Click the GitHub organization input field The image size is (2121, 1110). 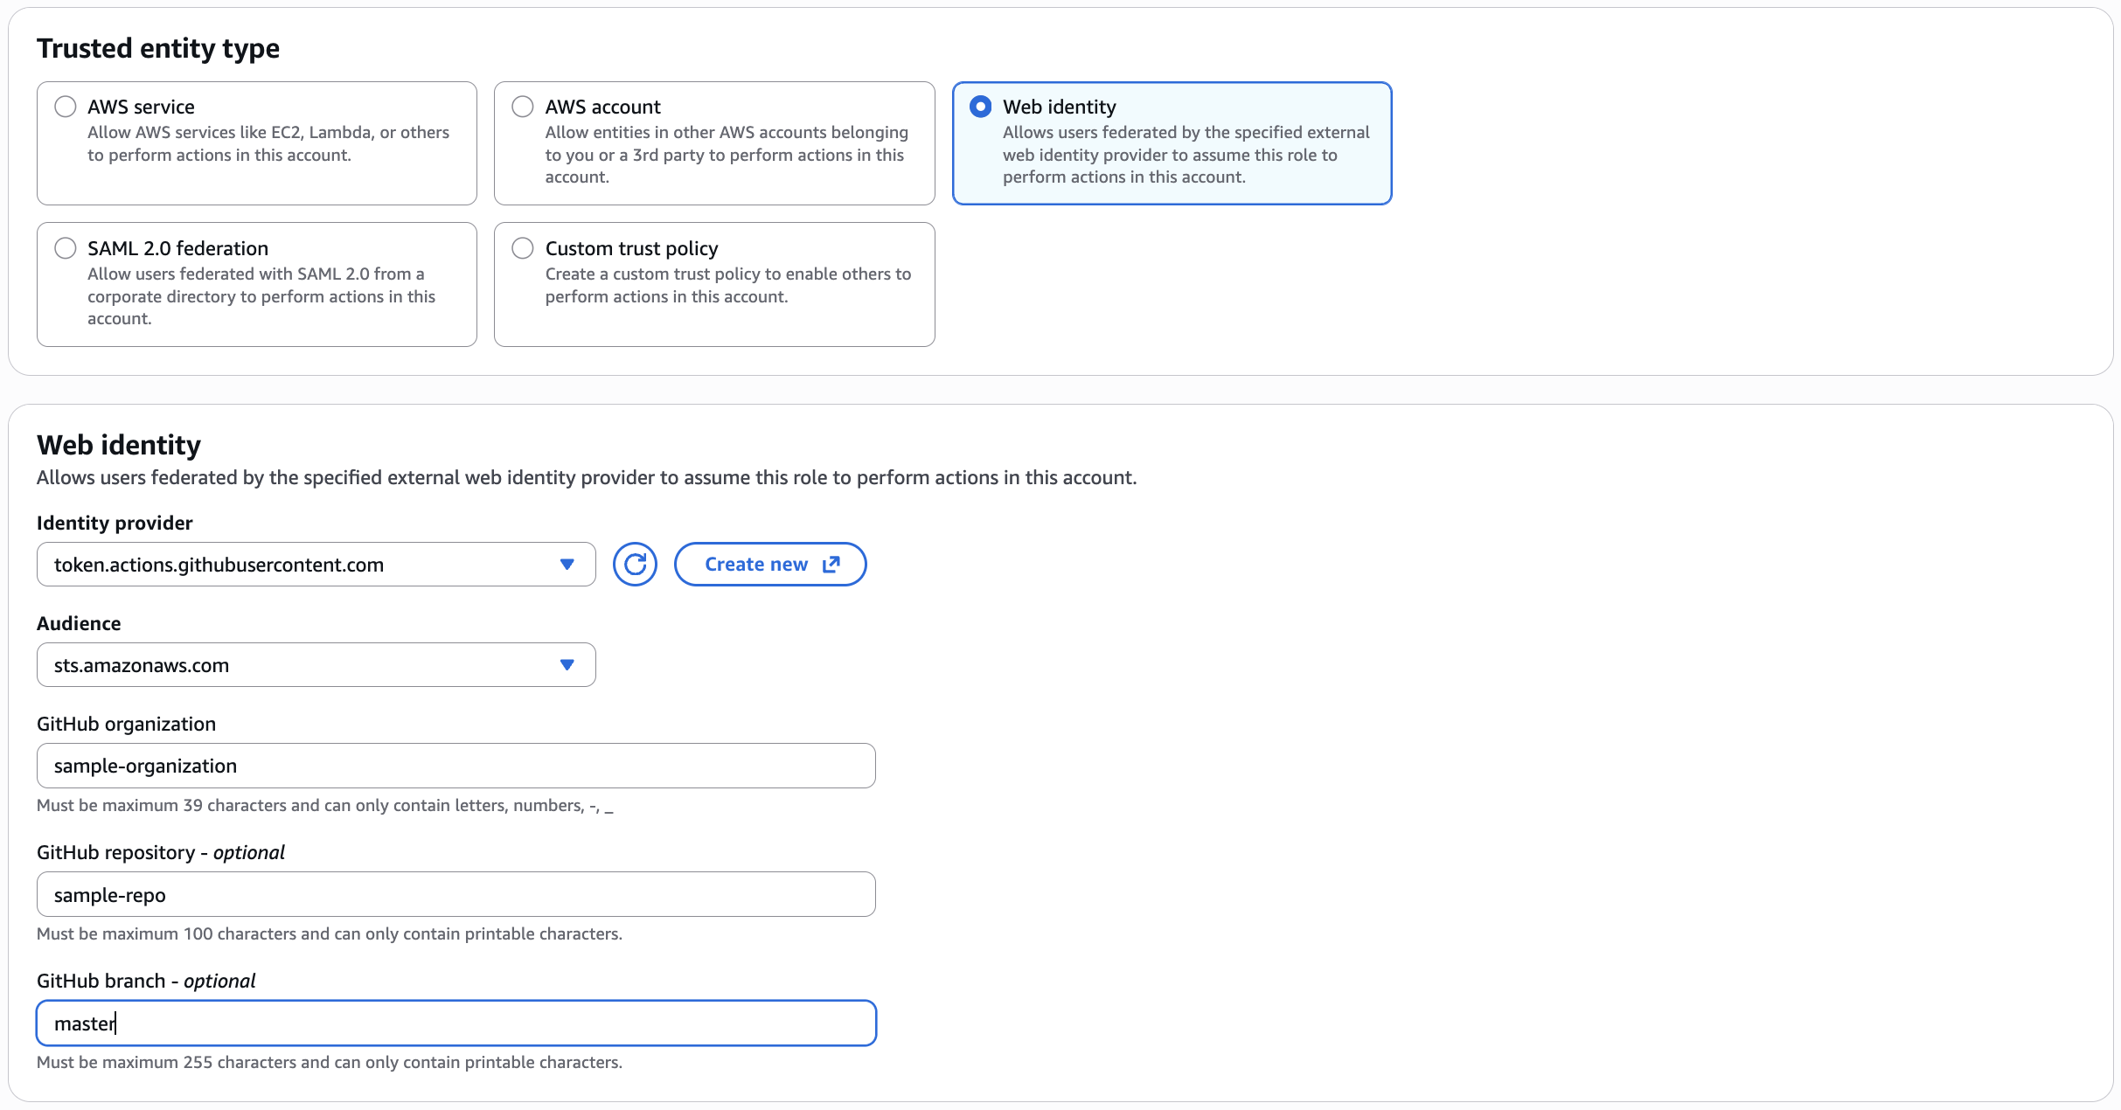(x=455, y=766)
